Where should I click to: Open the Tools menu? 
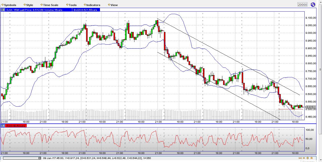(72, 5)
